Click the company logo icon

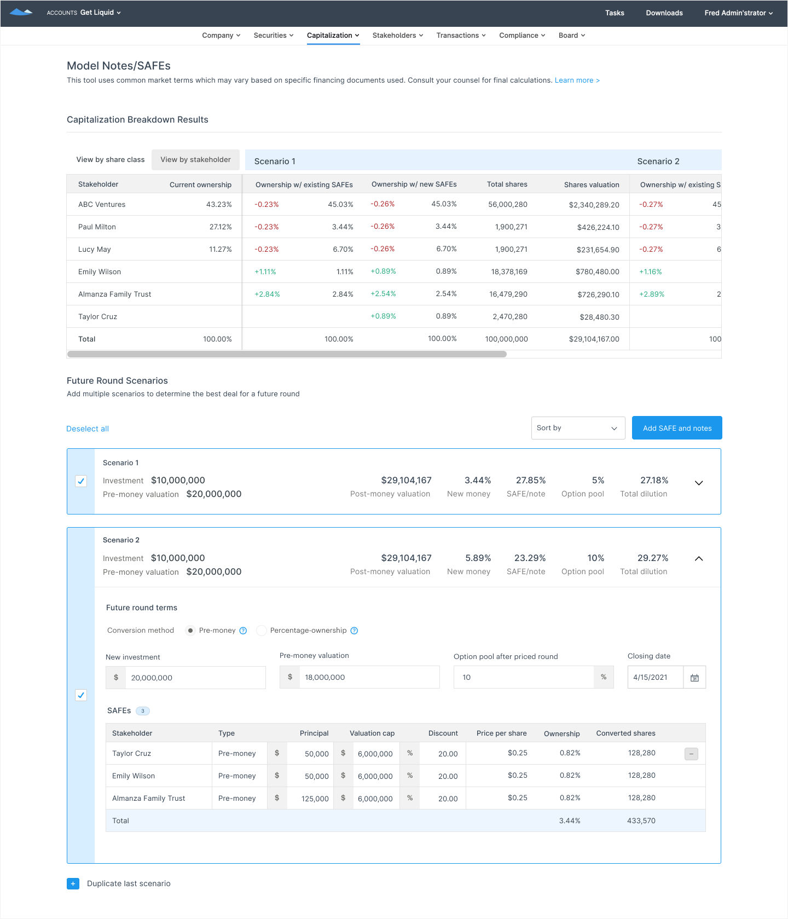21,12
